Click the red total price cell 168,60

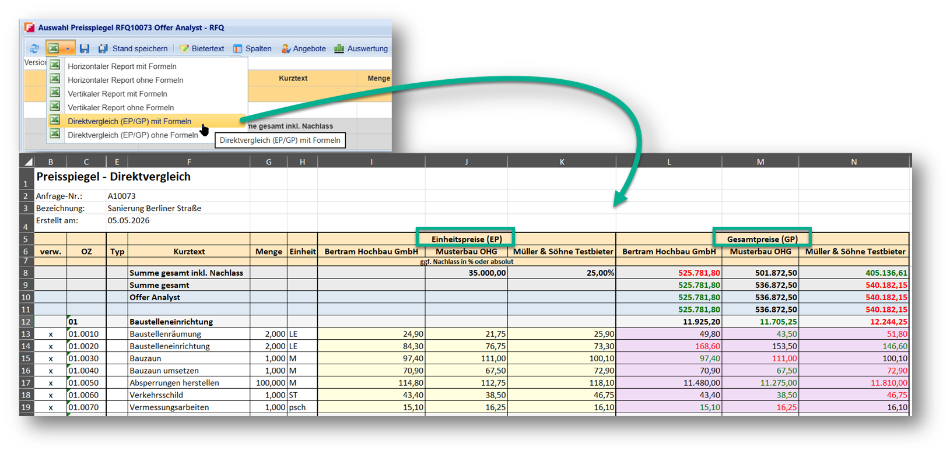coord(669,346)
